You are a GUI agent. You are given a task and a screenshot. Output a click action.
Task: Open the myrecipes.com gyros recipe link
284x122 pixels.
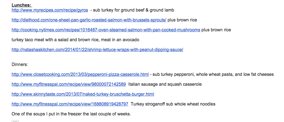(x=50, y=10)
